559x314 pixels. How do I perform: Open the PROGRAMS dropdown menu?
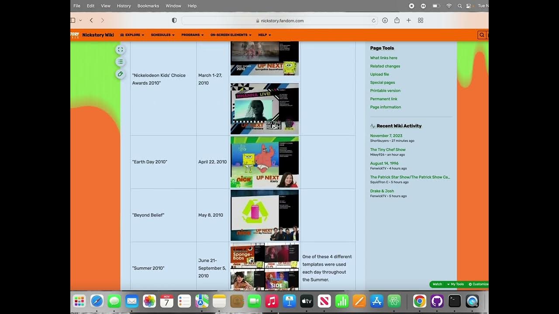(193, 35)
